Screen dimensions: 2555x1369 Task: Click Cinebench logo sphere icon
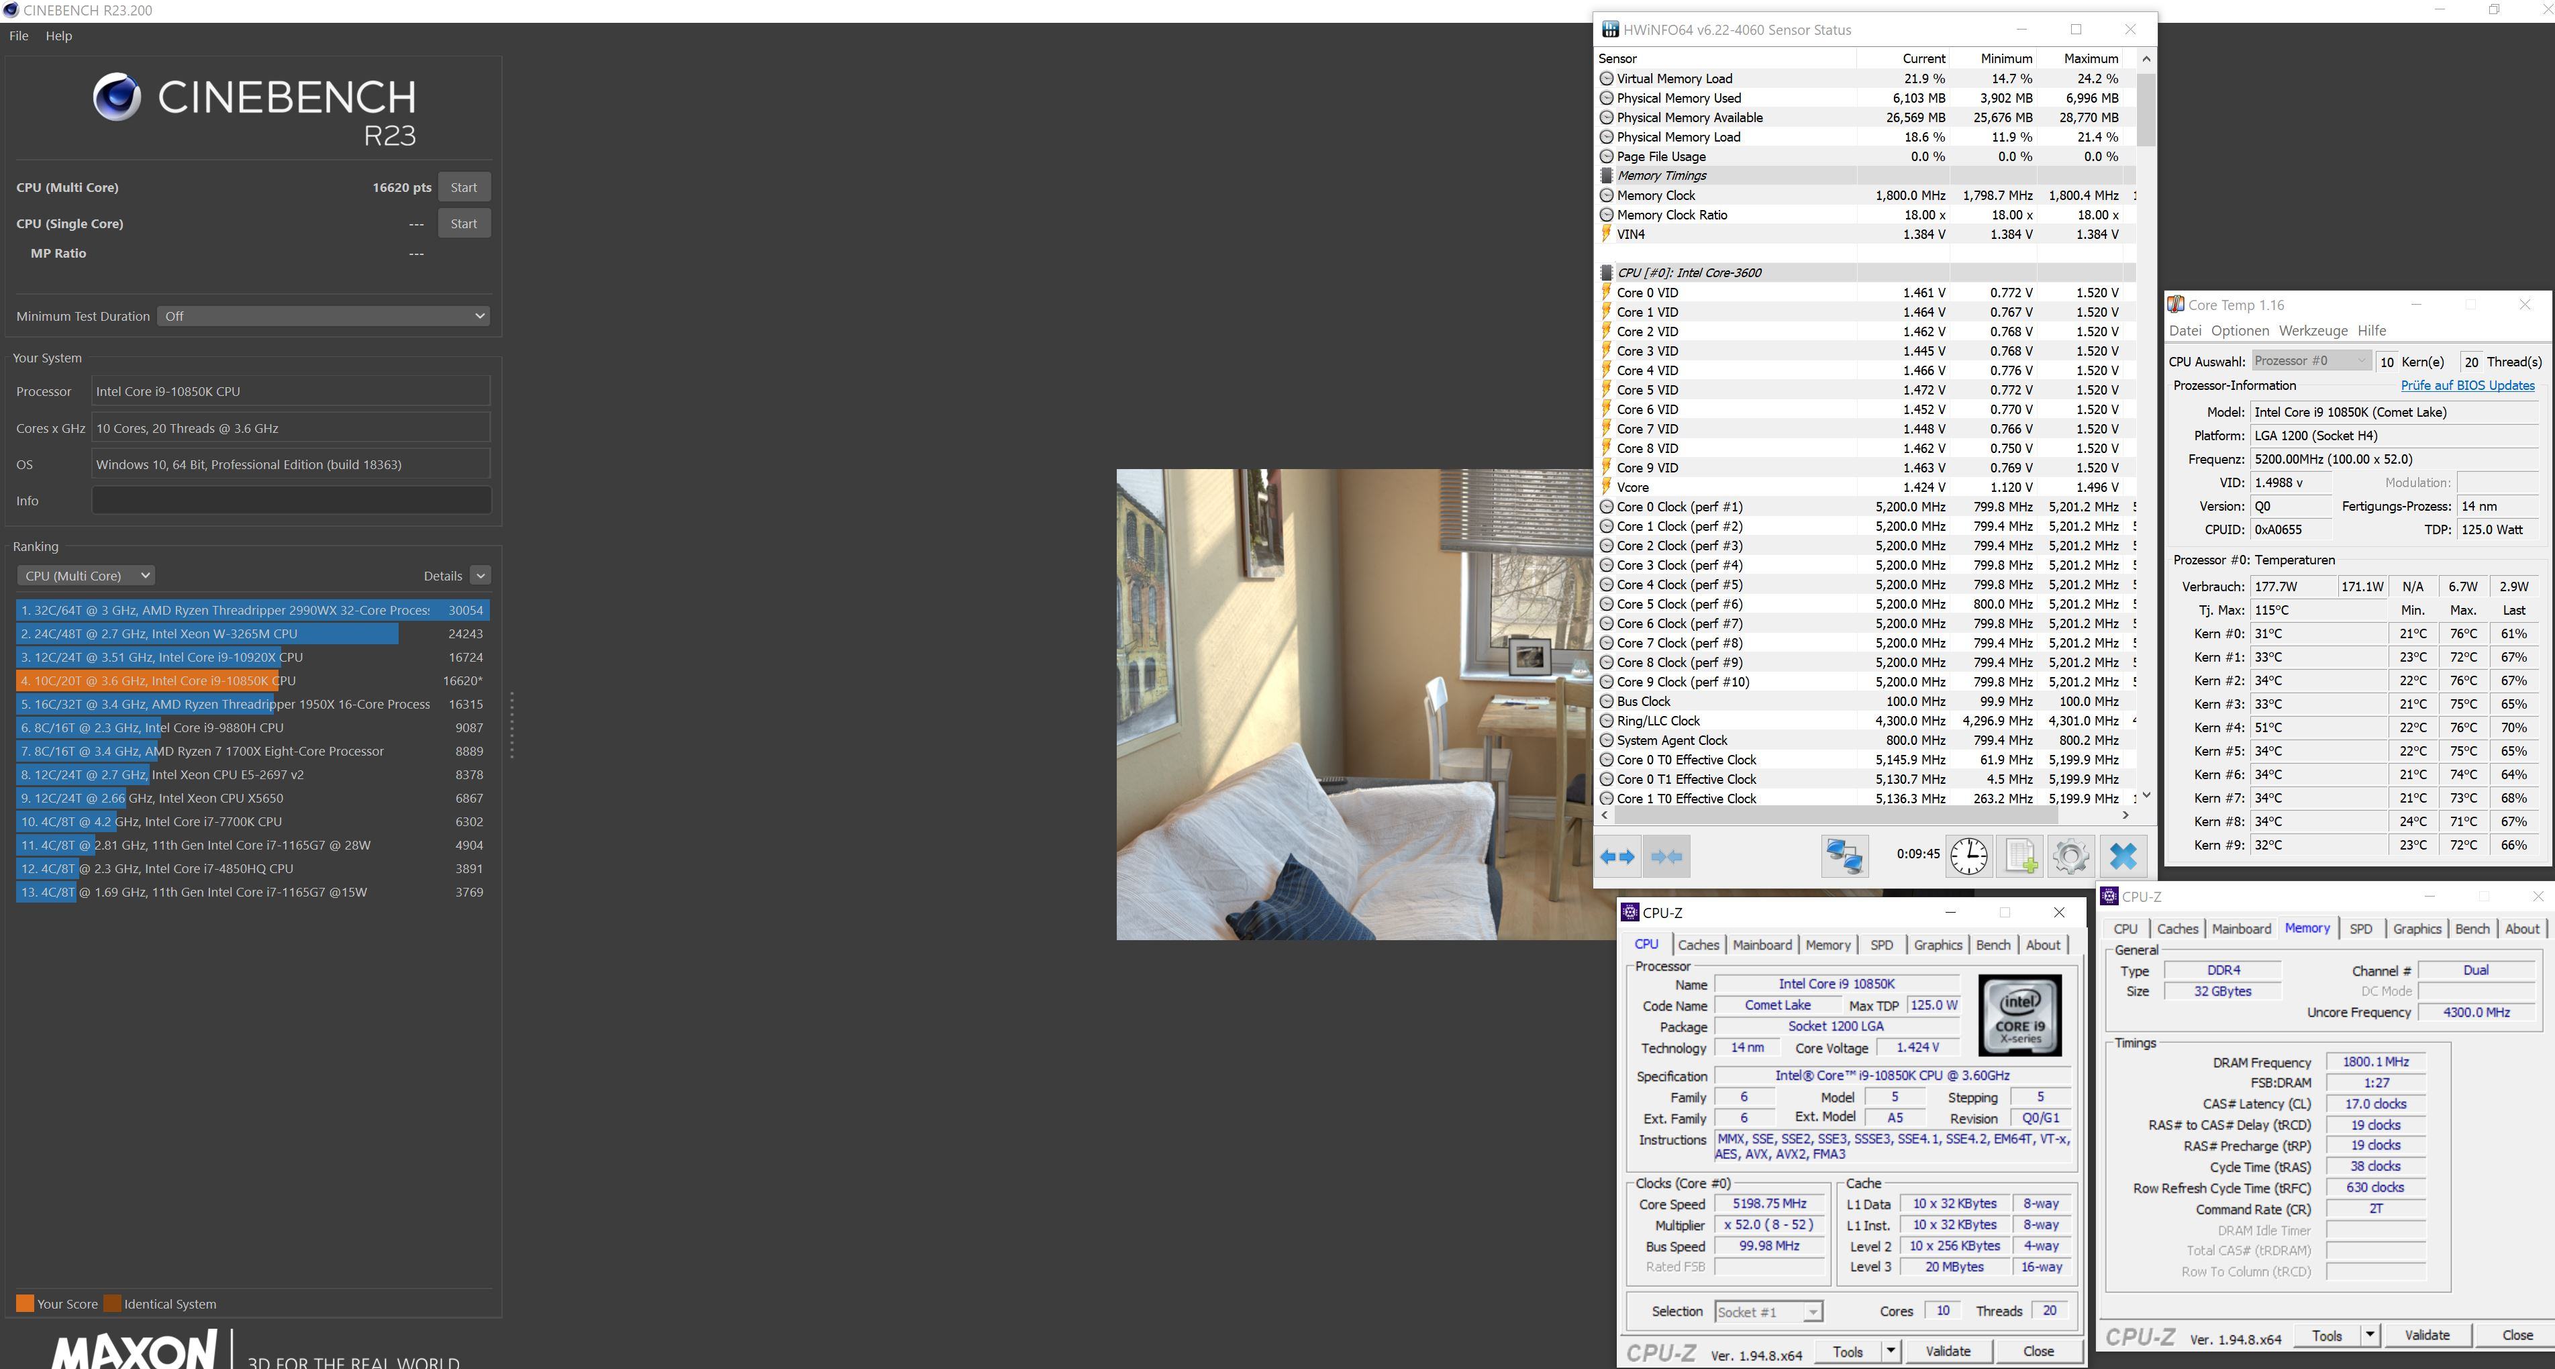tap(117, 96)
